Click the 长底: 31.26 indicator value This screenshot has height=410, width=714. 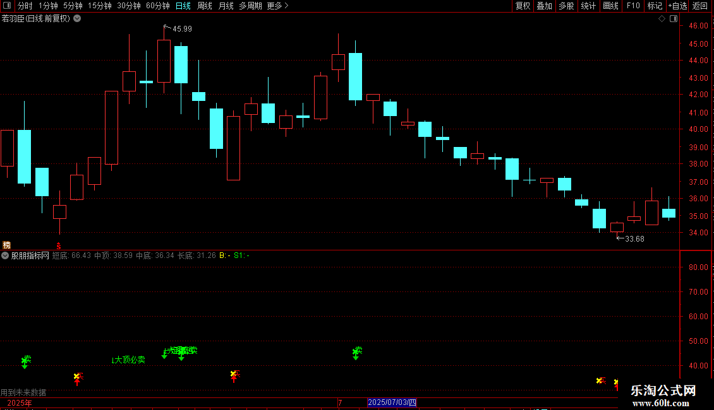[197, 255]
